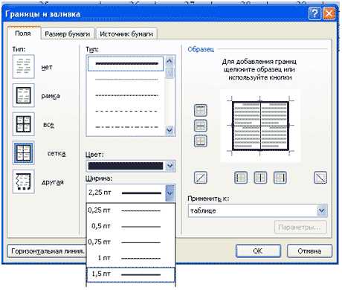
Task: Choose 0,5 пт line width
Action: (x=131, y=226)
